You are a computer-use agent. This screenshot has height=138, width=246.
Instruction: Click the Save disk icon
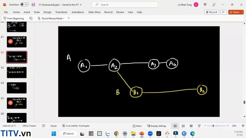tap(33, 5)
